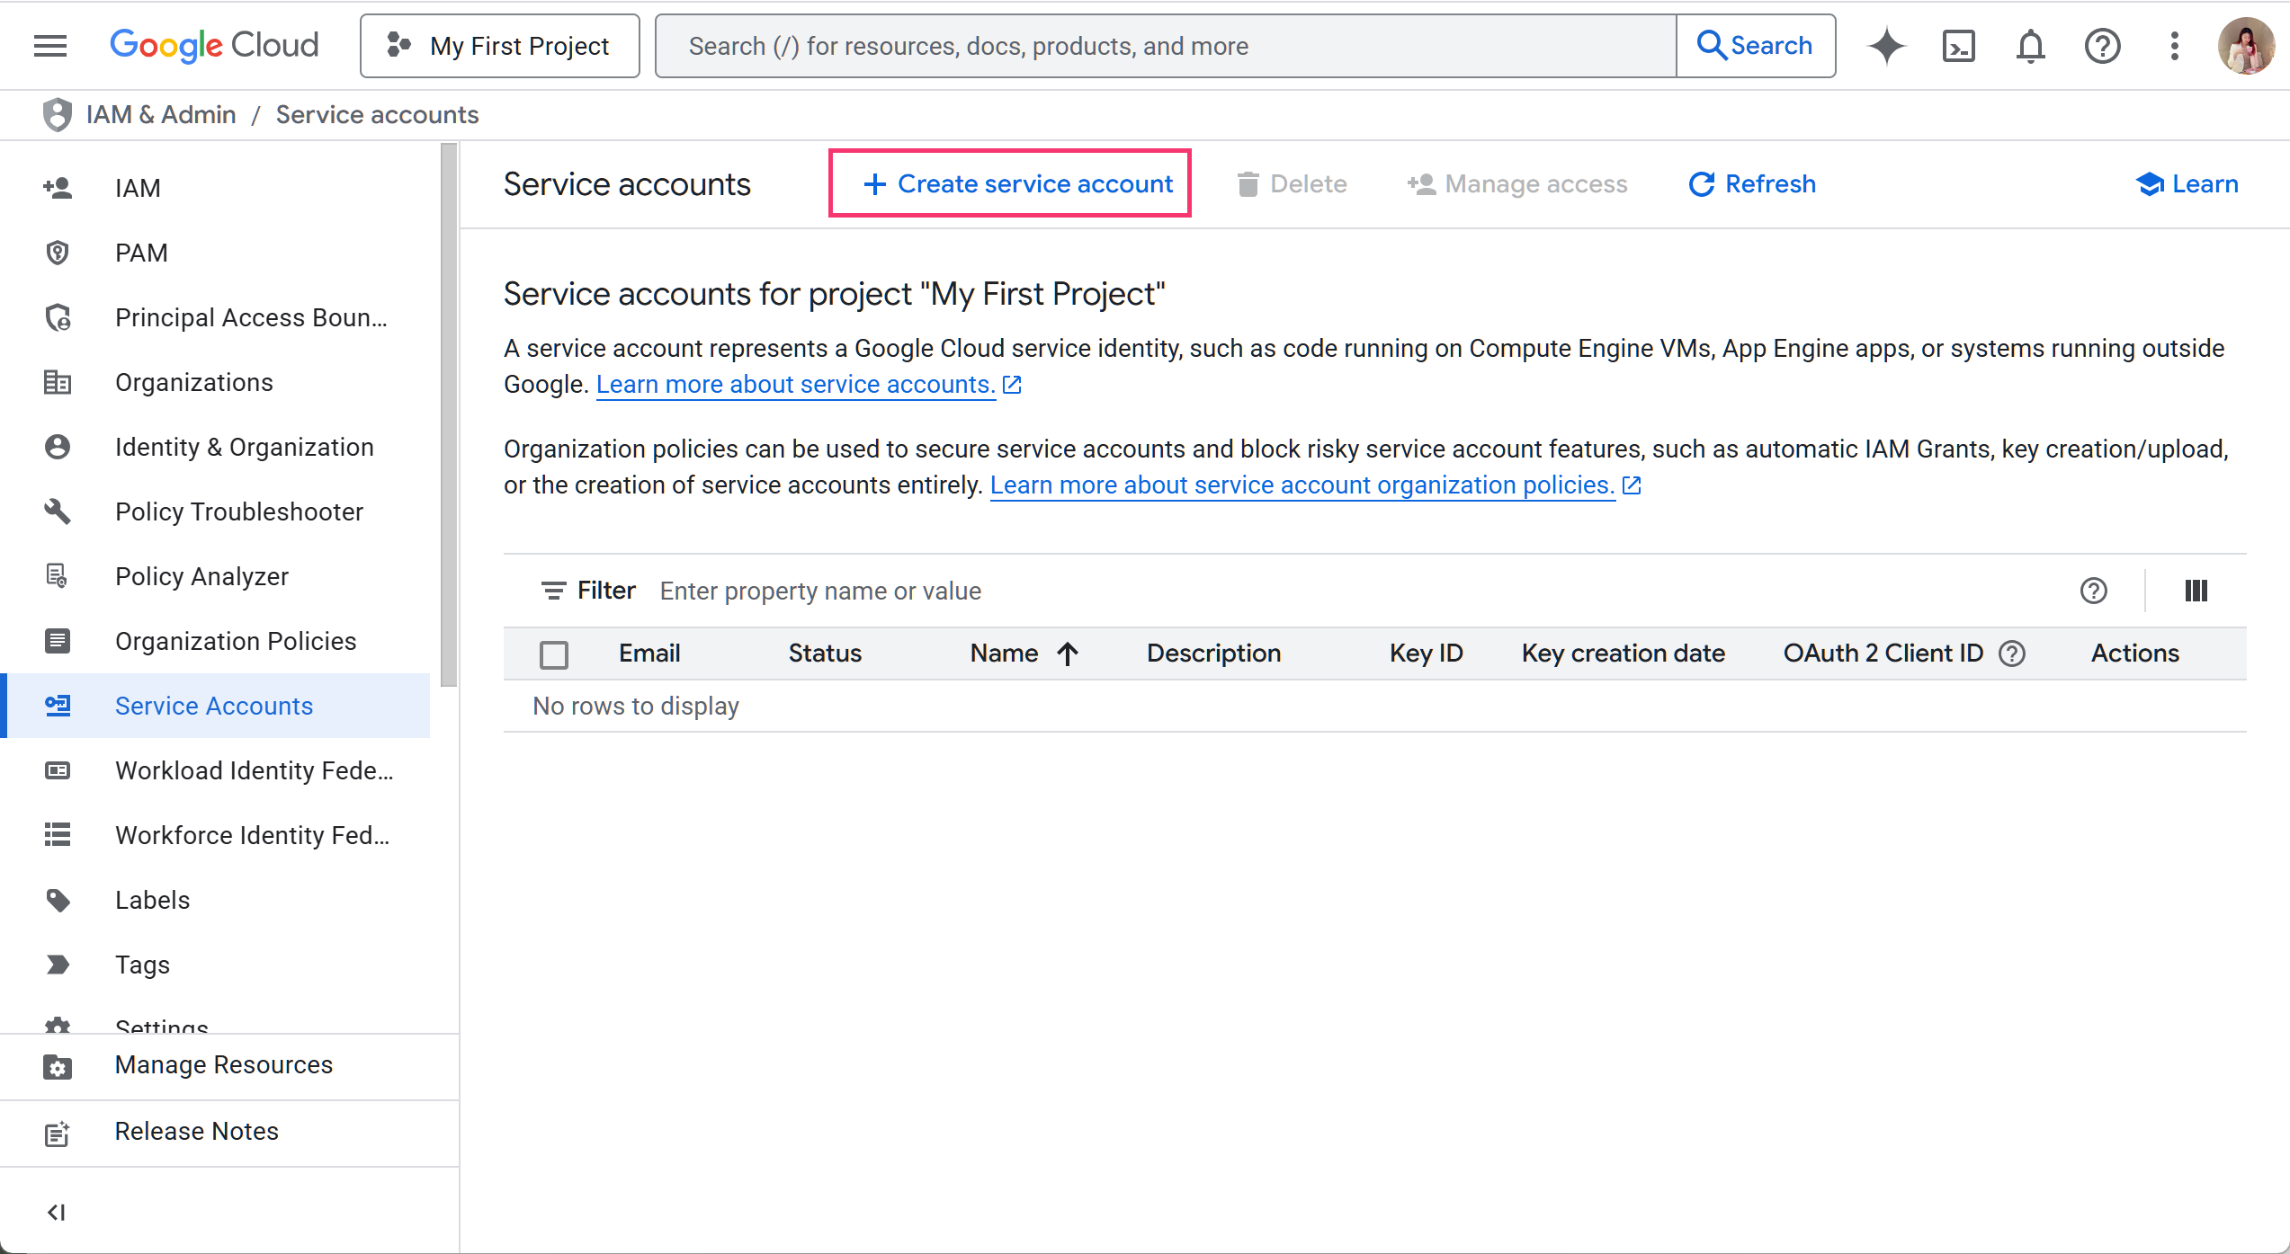This screenshot has height=1254, width=2290.
Task: Click the Refresh button
Action: [1752, 183]
